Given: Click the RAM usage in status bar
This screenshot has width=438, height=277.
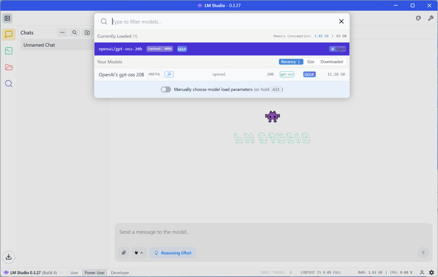Looking at the screenshot, I should click(370, 273).
